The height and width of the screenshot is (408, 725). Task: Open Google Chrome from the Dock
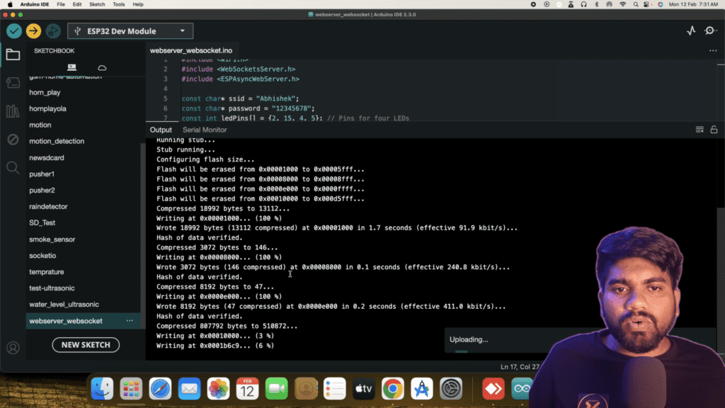click(392, 388)
